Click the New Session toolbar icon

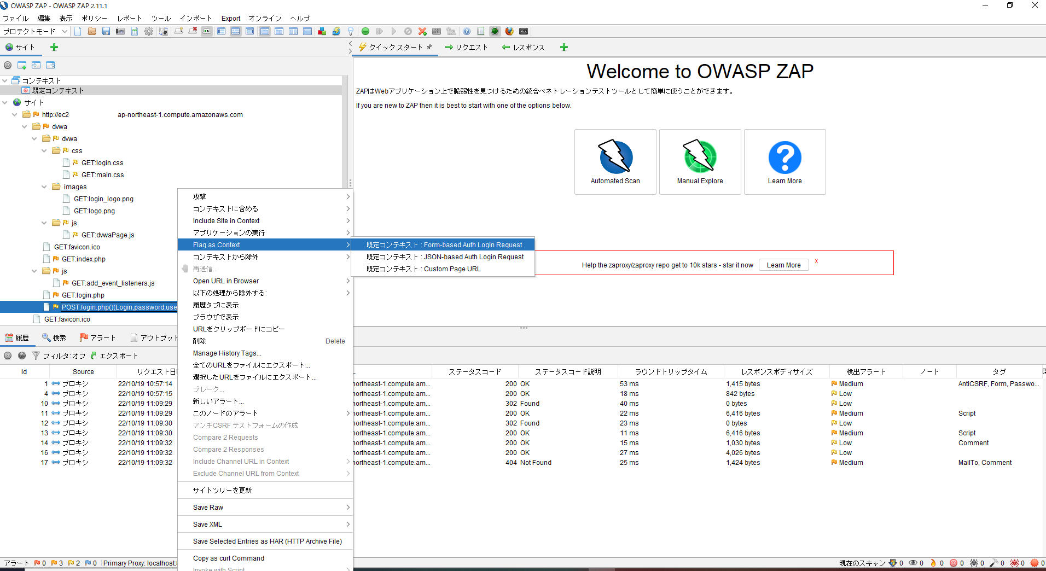tap(78, 31)
